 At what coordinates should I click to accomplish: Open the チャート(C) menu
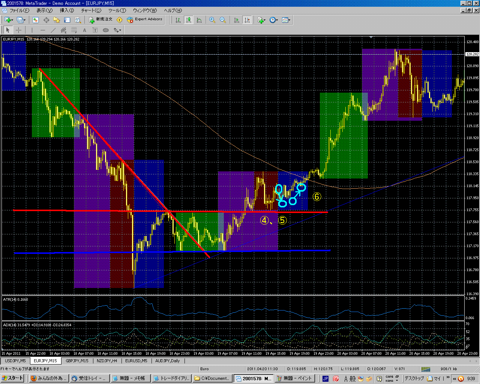[91, 10]
